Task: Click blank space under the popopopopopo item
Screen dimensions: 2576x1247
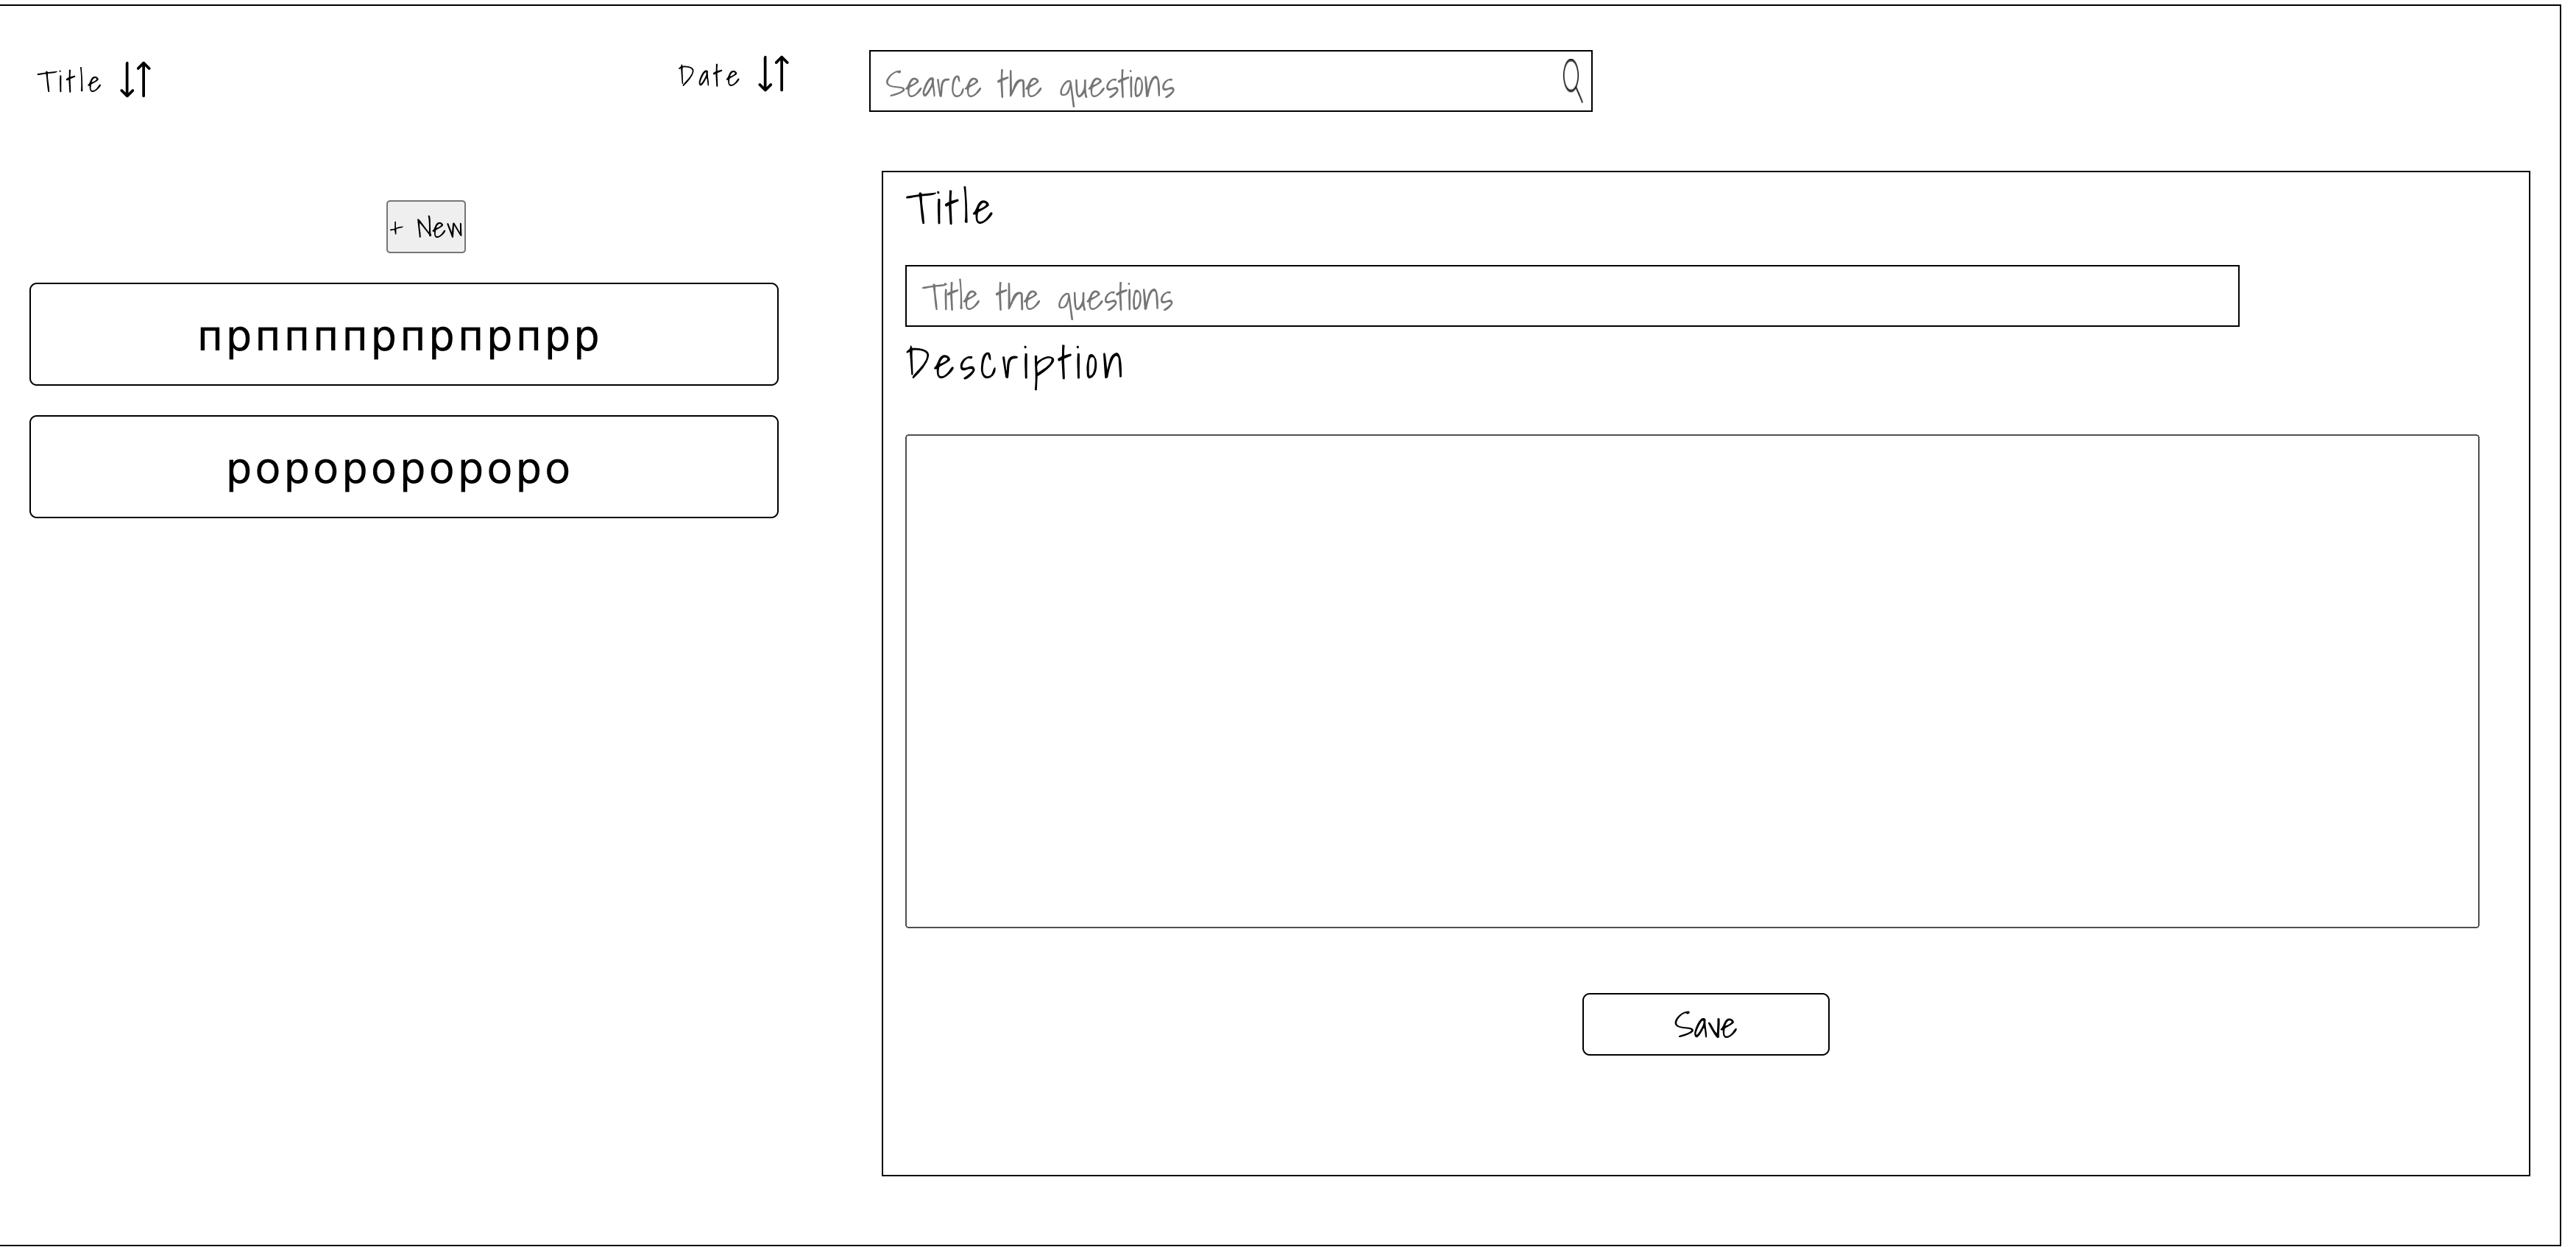Action: (403, 800)
